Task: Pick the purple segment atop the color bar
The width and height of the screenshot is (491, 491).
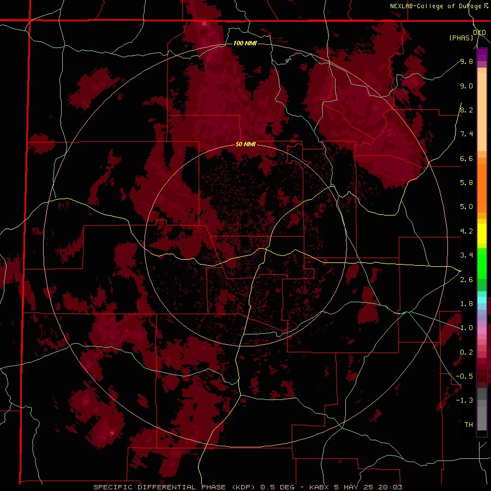Action: [x=482, y=54]
